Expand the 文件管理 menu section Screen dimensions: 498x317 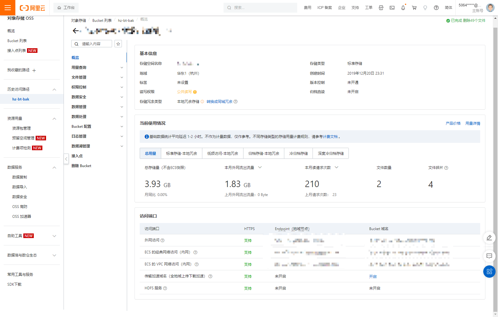click(122, 77)
